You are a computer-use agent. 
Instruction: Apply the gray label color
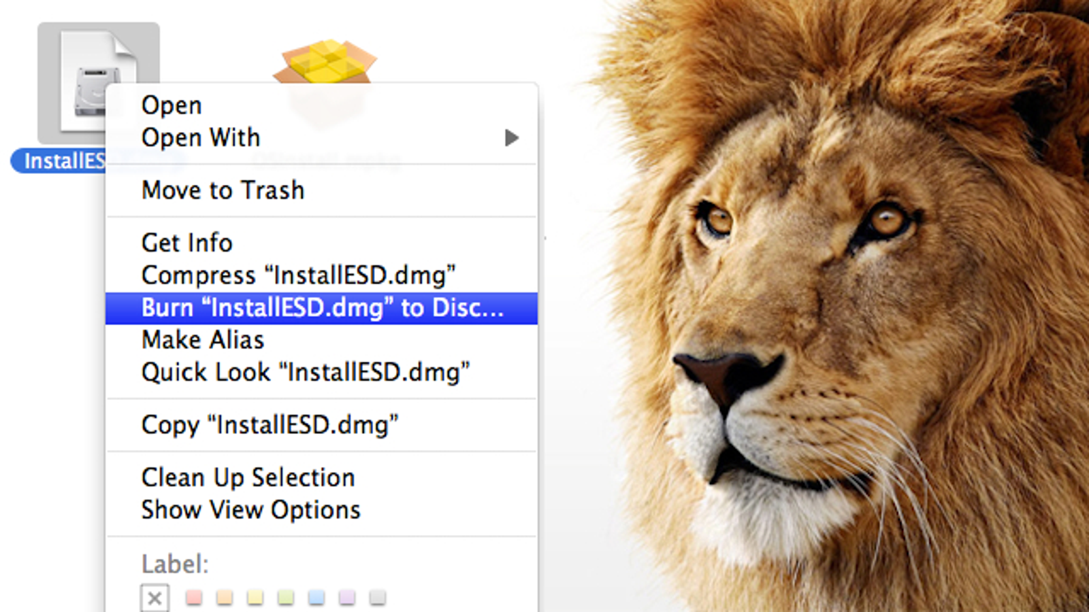pyautogui.click(x=378, y=598)
